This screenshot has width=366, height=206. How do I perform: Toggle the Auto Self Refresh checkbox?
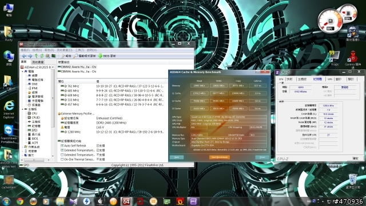click(x=62, y=145)
